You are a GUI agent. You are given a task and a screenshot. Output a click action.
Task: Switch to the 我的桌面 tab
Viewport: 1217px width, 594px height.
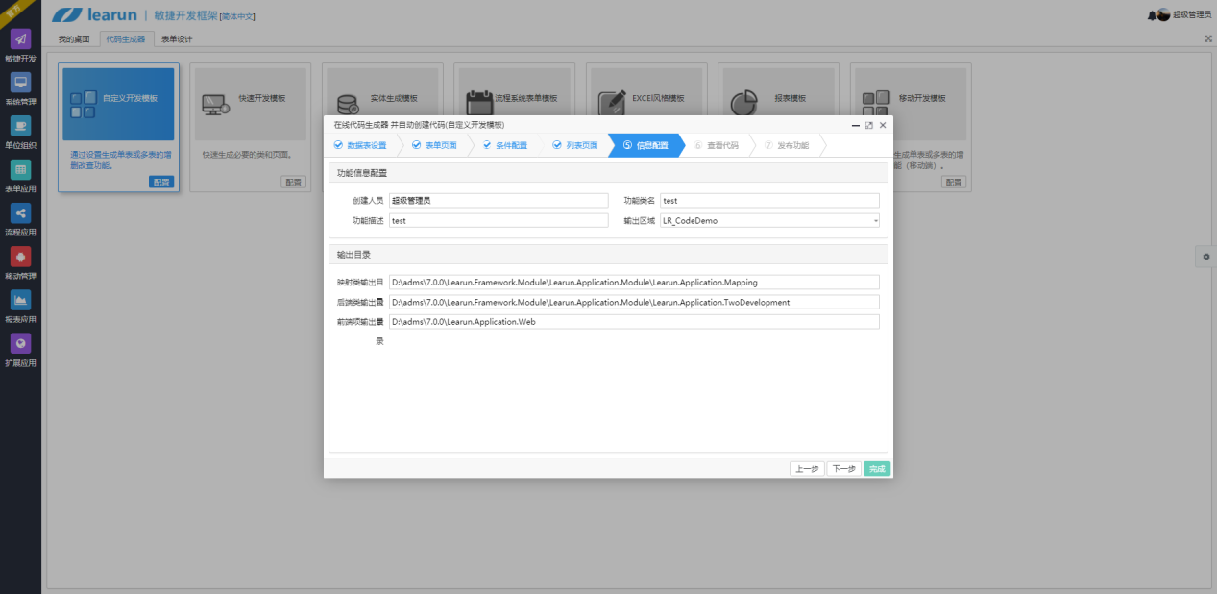tap(74, 39)
